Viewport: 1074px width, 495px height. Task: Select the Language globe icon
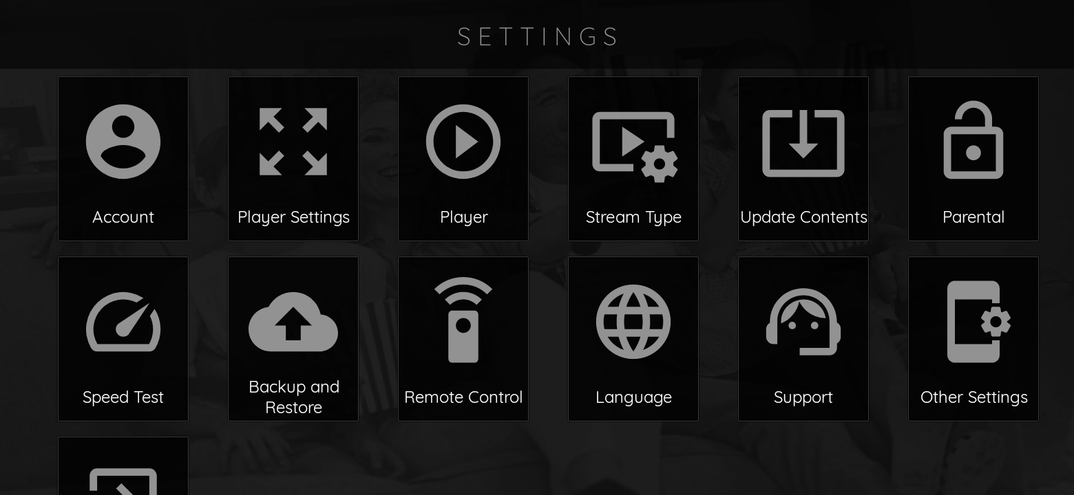click(633, 322)
